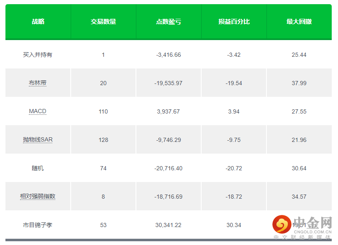338x245 pixels.
Task: Select the 市目锦子孝 strategy cell
Action: click(x=38, y=225)
